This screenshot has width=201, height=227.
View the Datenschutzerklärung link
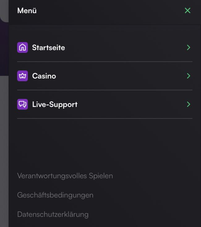[x=53, y=214]
